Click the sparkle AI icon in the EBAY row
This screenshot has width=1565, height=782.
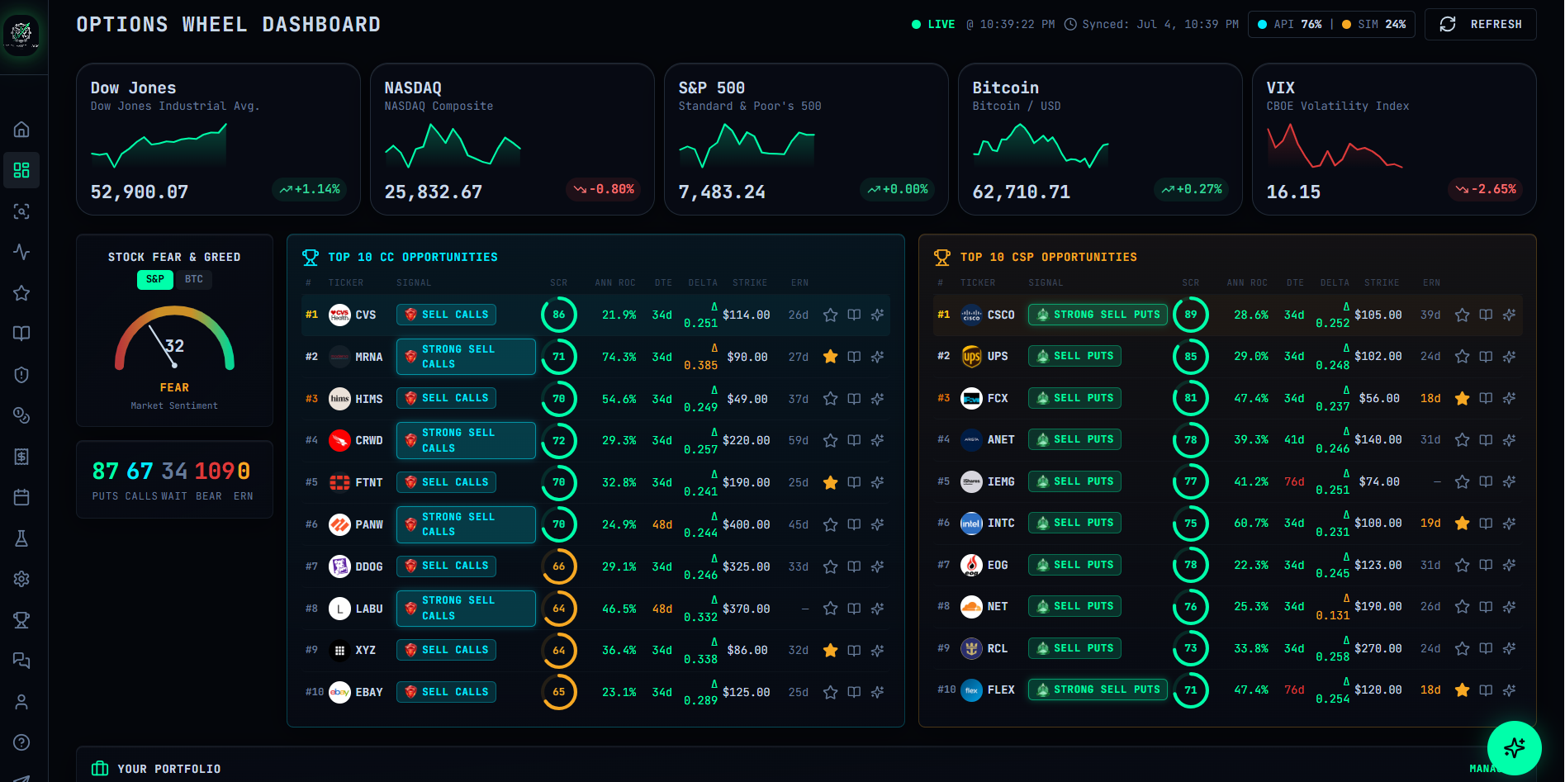coord(877,692)
